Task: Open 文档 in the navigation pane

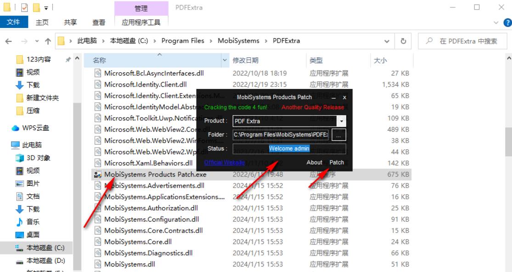Action: pyautogui.click(x=33, y=196)
